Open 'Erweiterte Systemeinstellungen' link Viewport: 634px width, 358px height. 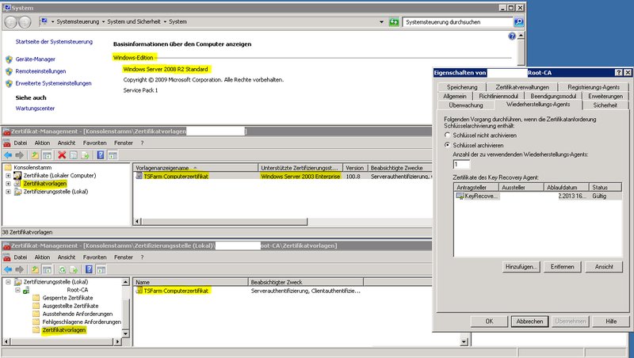click(53, 84)
